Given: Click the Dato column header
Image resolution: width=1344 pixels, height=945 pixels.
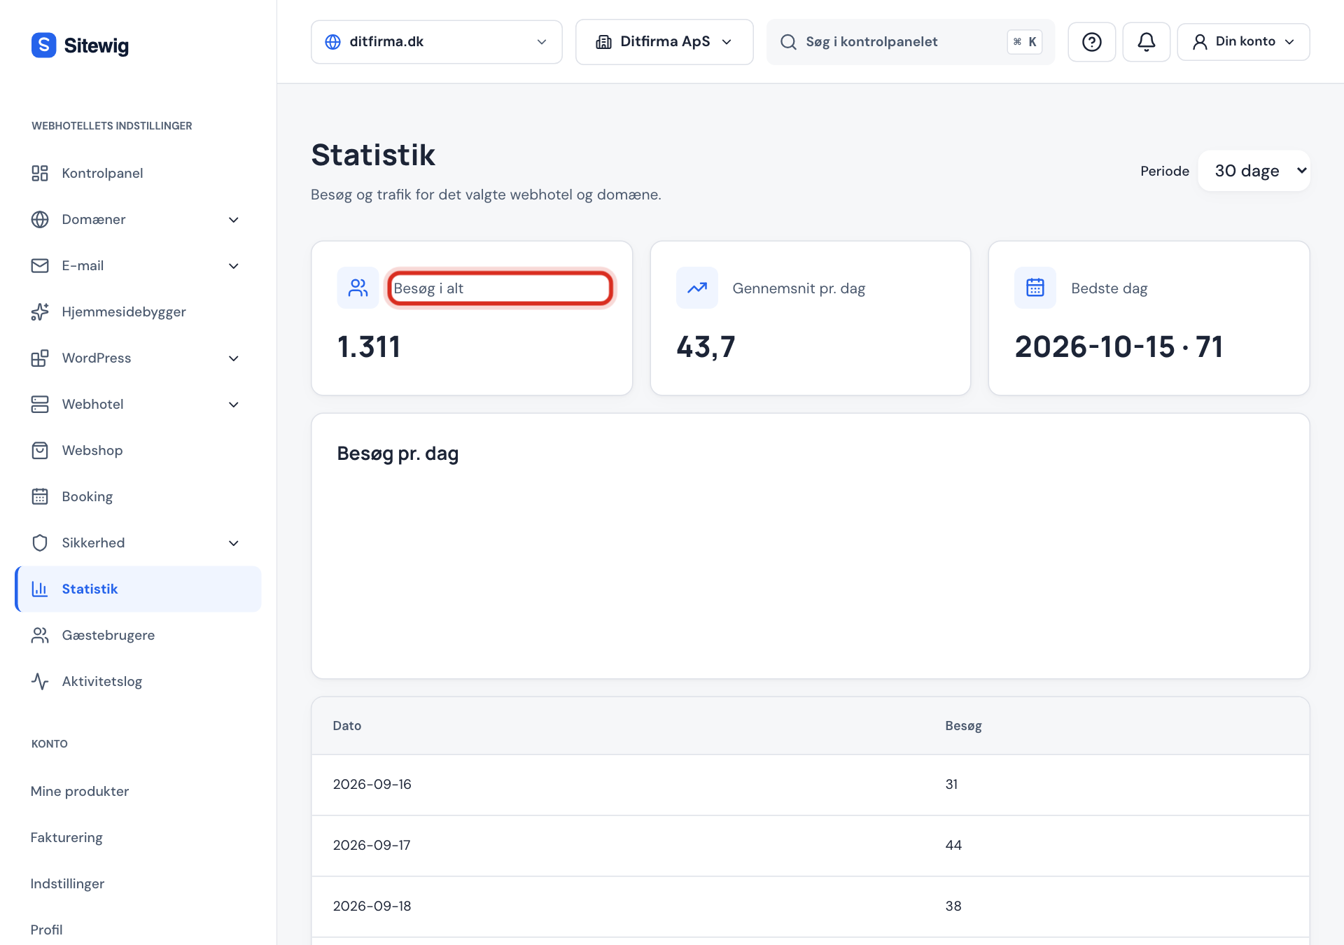Looking at the screenshot, I should (x=347, y=726).
